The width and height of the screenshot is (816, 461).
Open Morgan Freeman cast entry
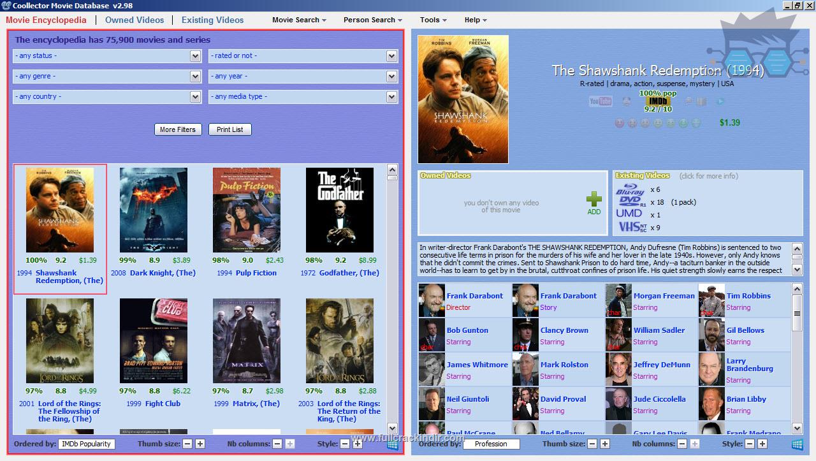click(650, 301)
